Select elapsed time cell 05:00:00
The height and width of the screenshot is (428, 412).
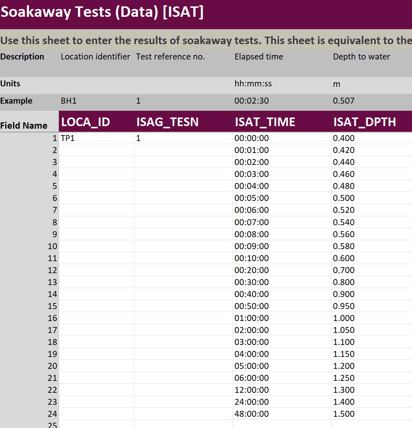coord(282,366)
